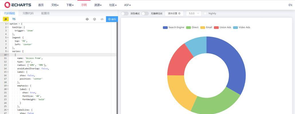Run the code with 运行 button
This screenshot has width=295, height=114.
pos(112,19)
